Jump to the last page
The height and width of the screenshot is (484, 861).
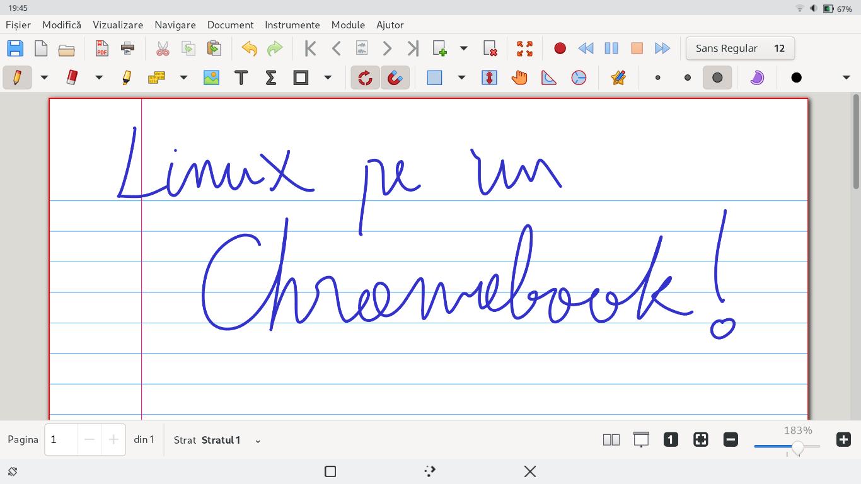pyautogui.click(x=413, y=49)
